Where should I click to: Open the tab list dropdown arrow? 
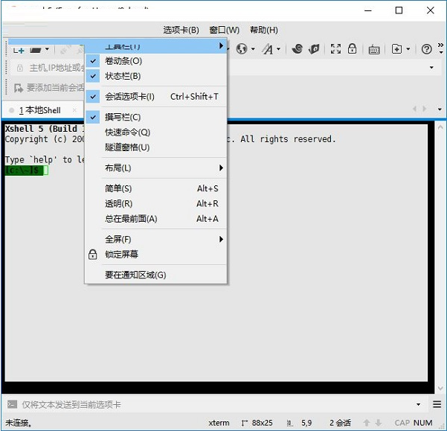tap(440, 109)
